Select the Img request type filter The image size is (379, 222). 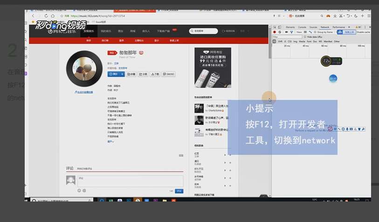point(295,42)
